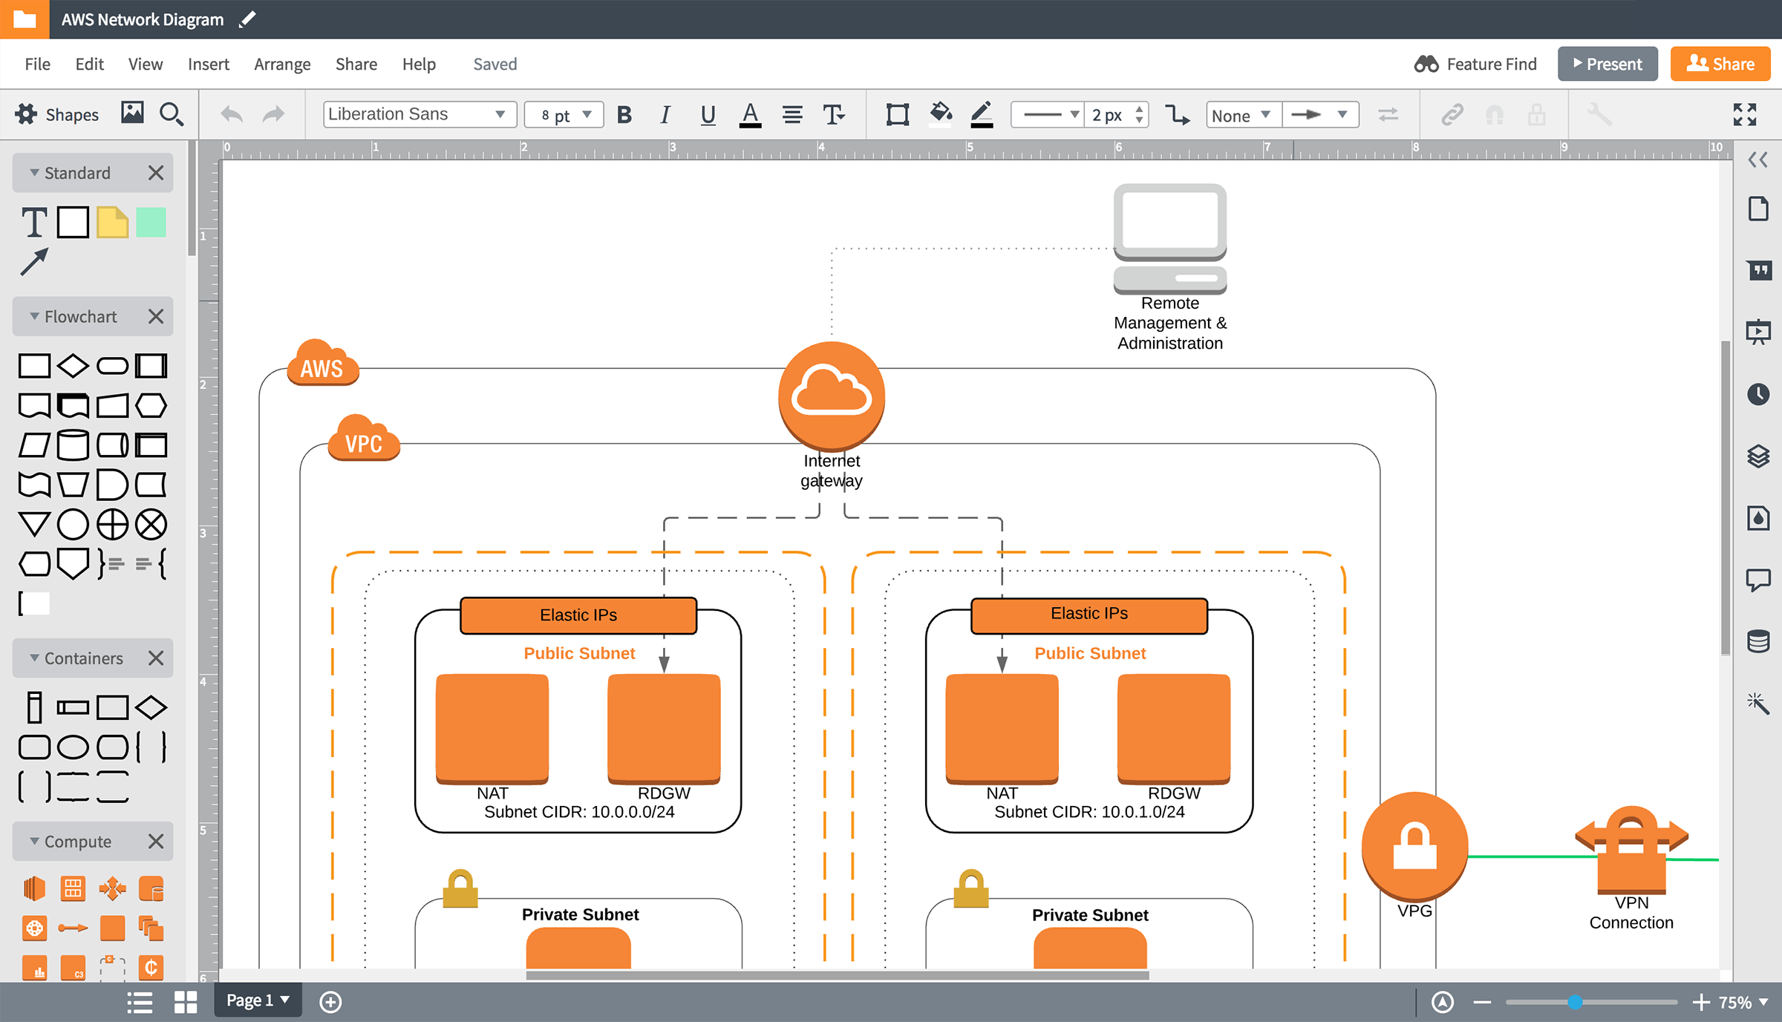This screenshot has width=1782, height=1022.
Task: Open the magic wand actions icon
Action: click(x=1758, y=703)
